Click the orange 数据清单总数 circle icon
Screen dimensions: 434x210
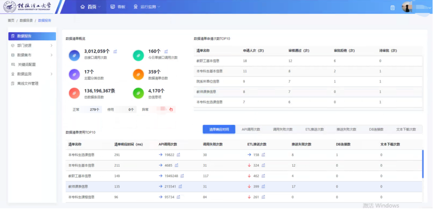point(138,74)
